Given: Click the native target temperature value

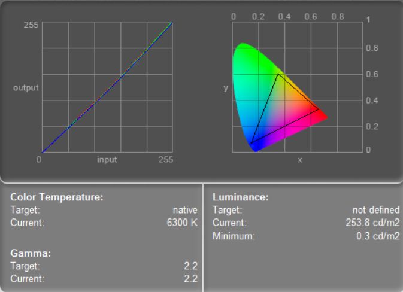Looking at the screenshot, I should click(185, 210).
